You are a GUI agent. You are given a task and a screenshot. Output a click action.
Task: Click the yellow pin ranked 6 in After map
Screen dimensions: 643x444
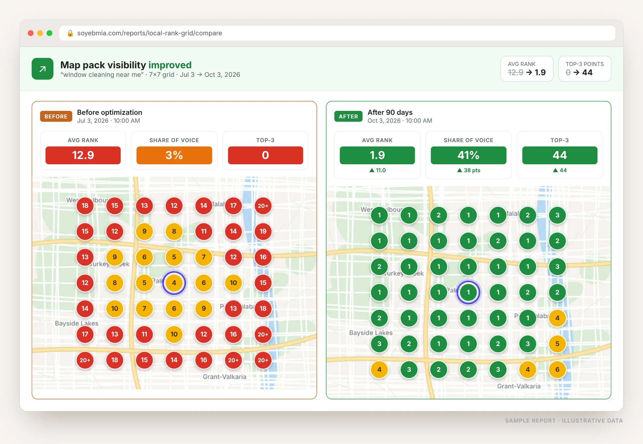coord(557,369)
